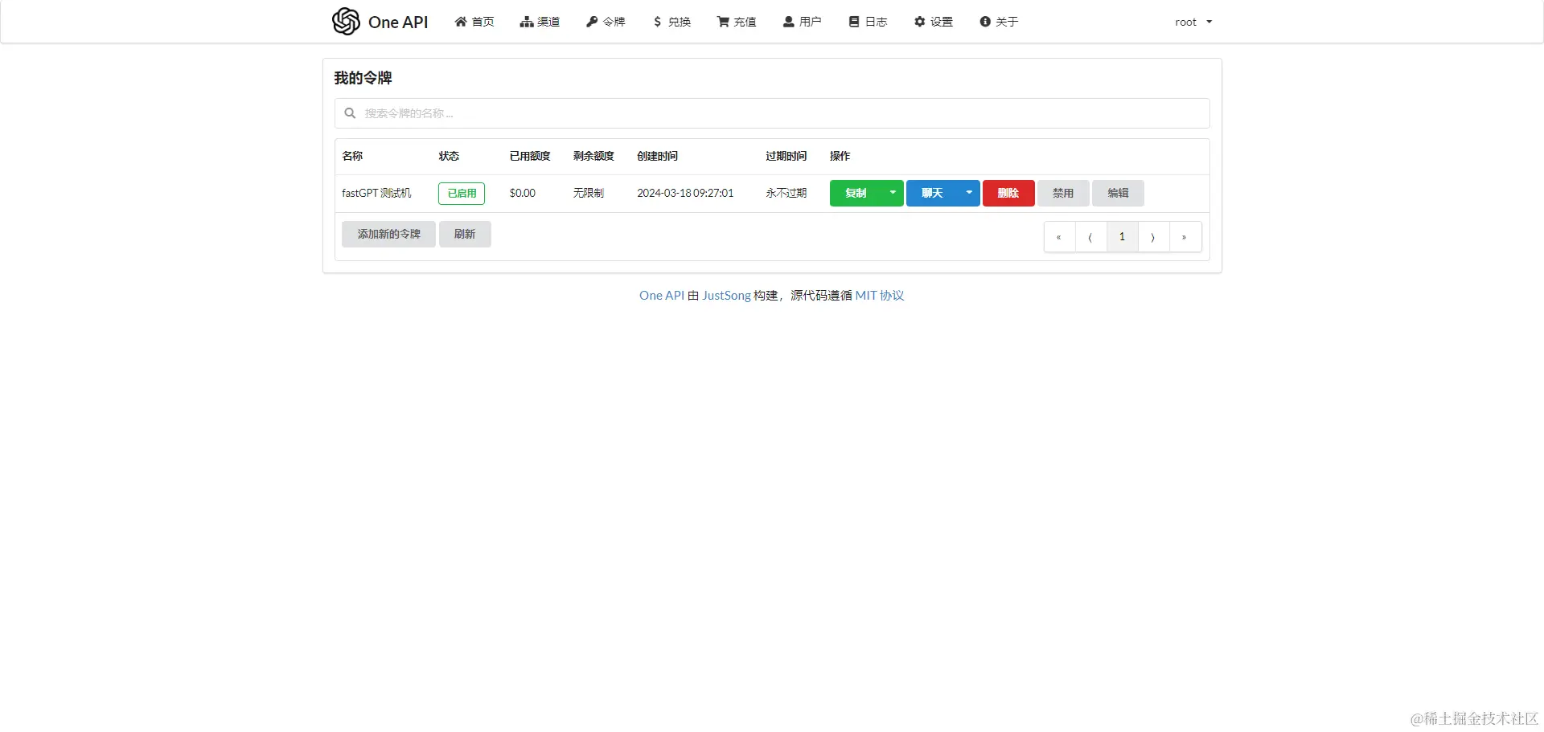Image resolution: width=1544 pixels, height=732 pixels.
Task: Click the 2024-03-18 09:27:01 creation time
Action: click(685, 193)
